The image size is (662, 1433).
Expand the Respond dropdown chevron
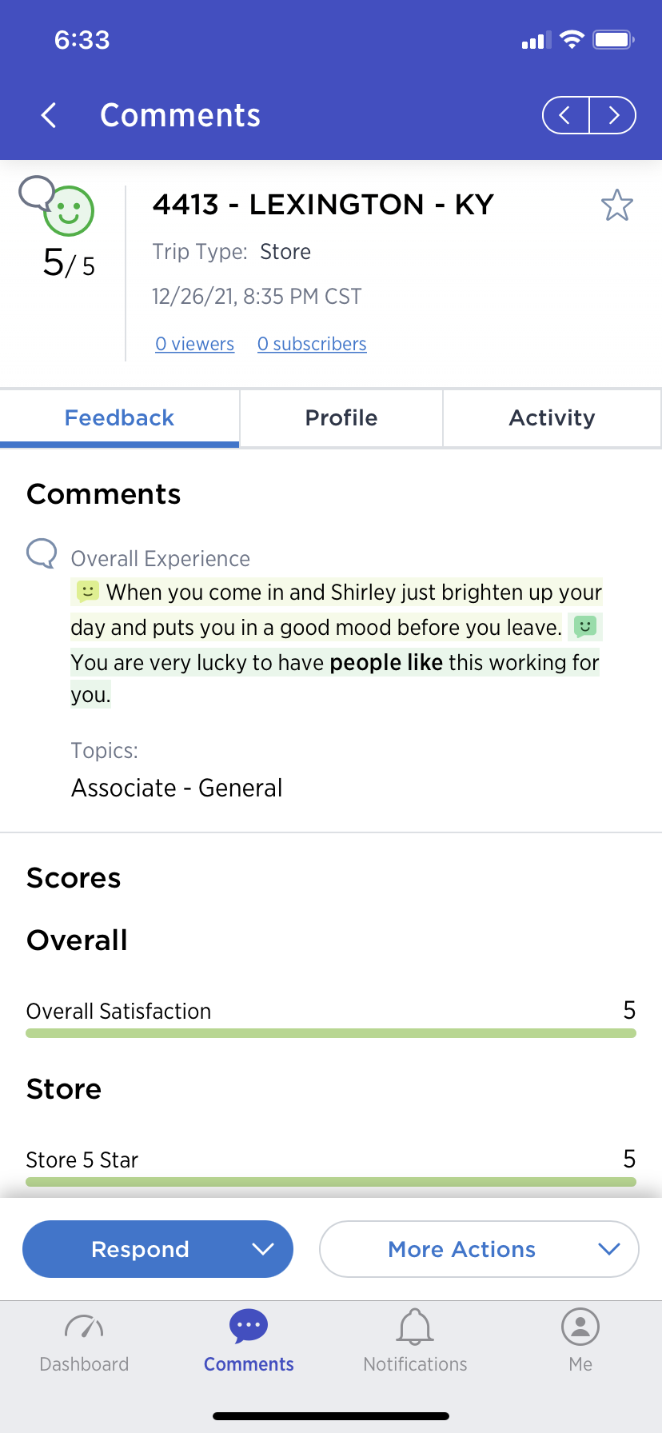click(x=263, y=1249)
